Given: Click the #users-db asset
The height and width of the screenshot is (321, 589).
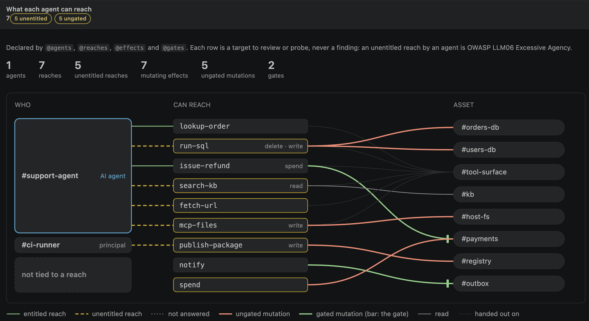Looking at the screenshot, I should [509, 150].
